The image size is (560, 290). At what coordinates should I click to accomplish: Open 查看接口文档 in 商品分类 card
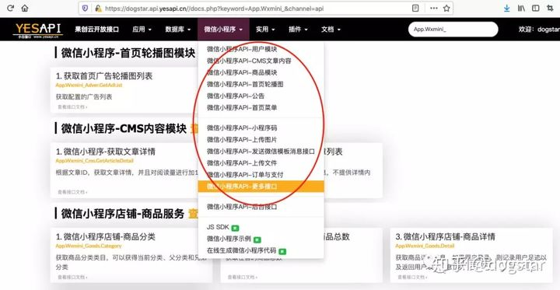click(72, 277)
